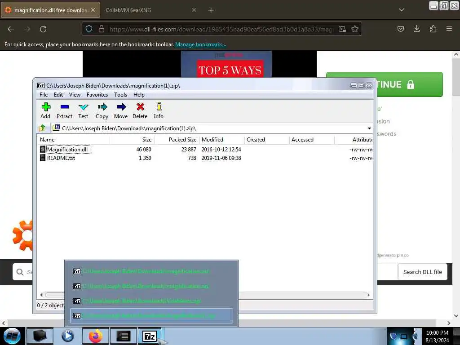Click the 2019-11-06 09:38 modified date

[221, 158]
